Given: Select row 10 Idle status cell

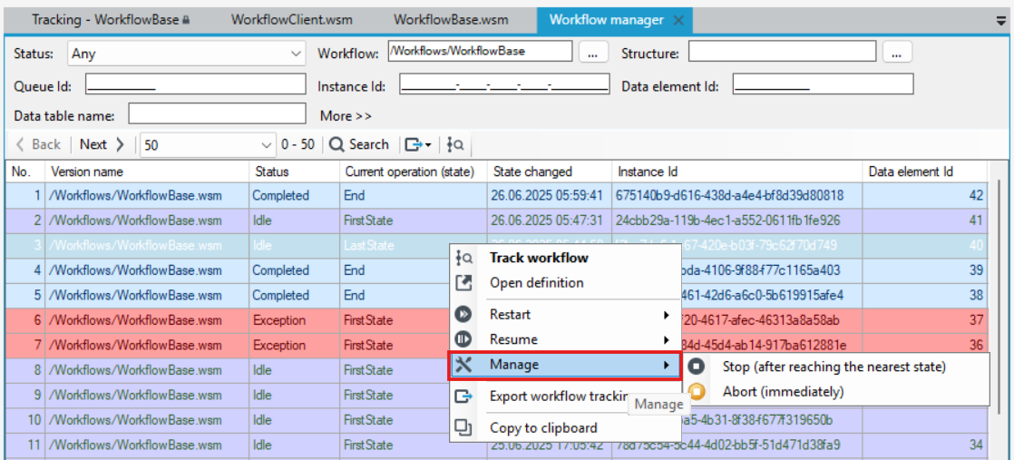Looking at the screenshot, I should pos(294,420).
